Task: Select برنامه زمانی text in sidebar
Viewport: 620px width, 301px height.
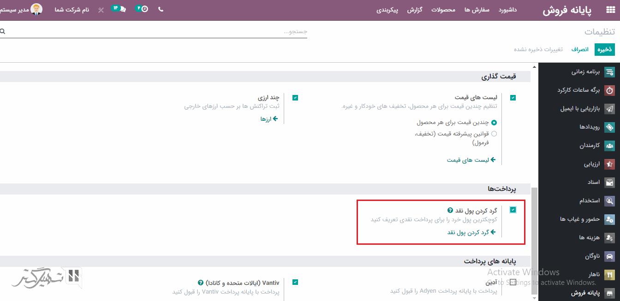Action: click(x=586, y=72)
